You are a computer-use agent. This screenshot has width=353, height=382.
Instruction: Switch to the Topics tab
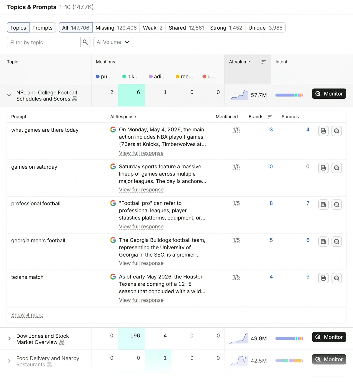(18, 28)
